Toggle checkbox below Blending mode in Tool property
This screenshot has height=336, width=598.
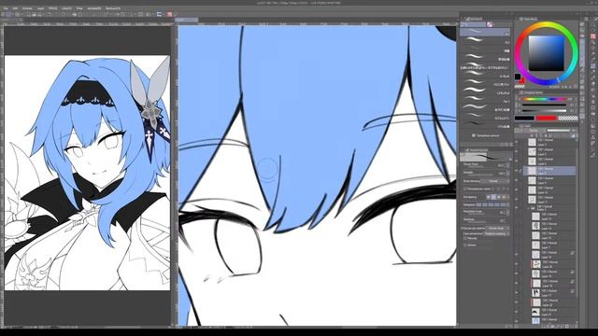click(465, 189)
